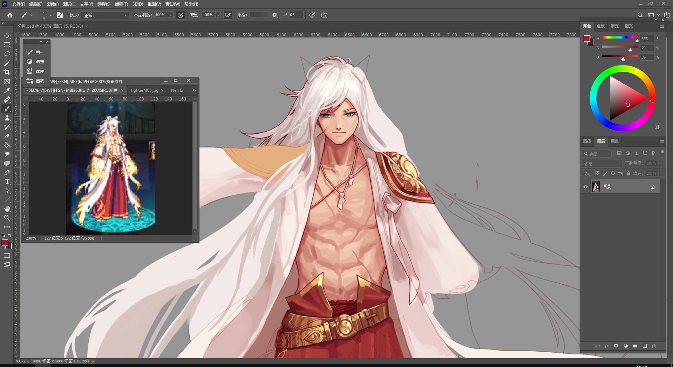Viewport: 673px width, 367px height.
Task: Toggle symmetry painting butterfly options
Action: (324, 15)
